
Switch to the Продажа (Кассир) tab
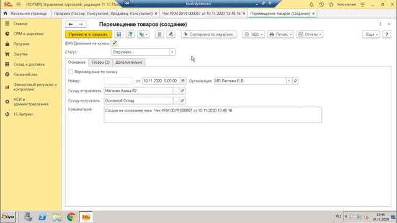104,14
